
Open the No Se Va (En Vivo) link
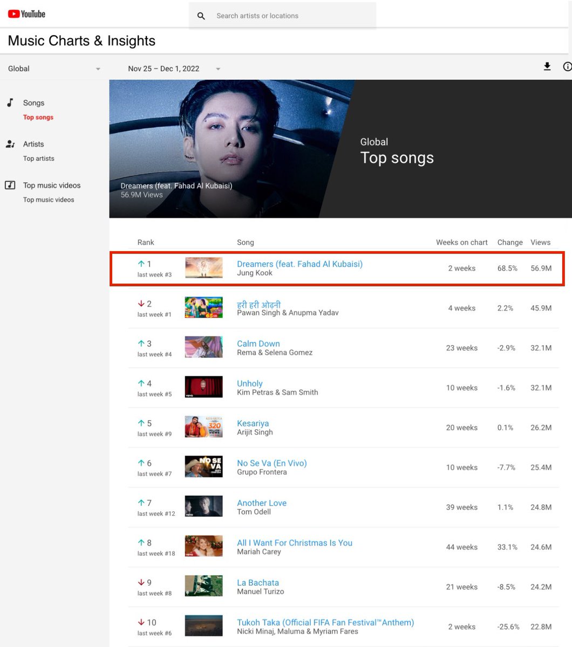click(x=272, y=463)
